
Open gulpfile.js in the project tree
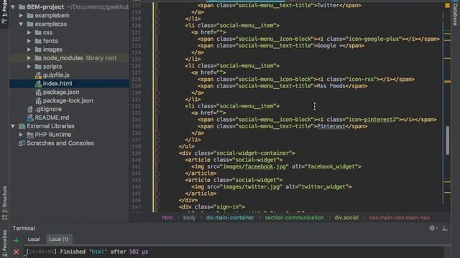pyautogui.click(x=56, y=75)
